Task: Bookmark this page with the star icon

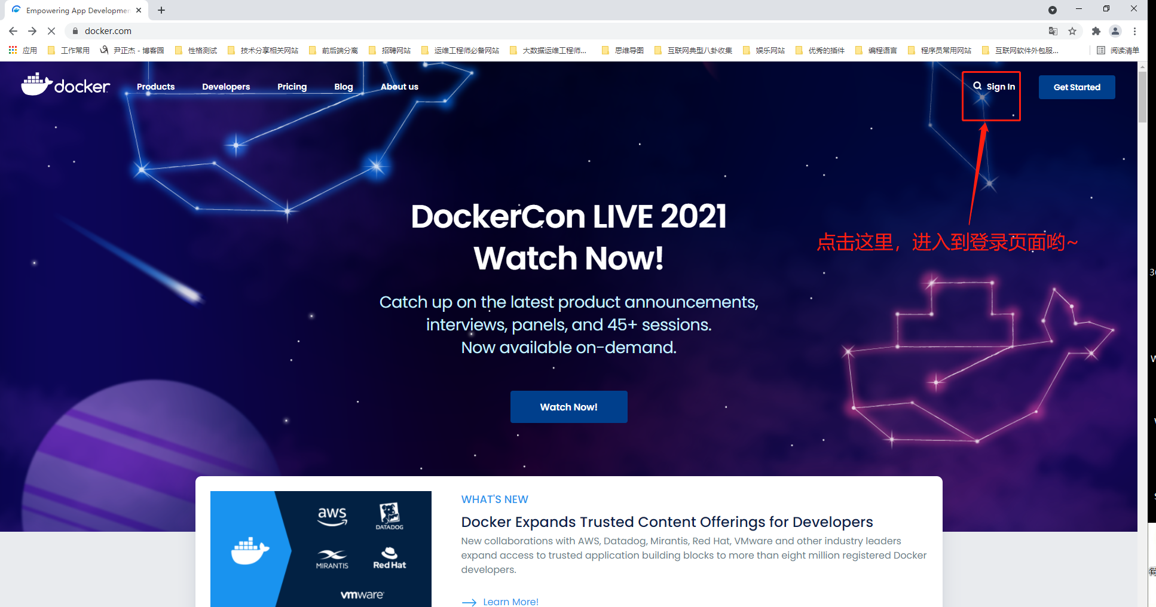Action: tap(1072, 31)
